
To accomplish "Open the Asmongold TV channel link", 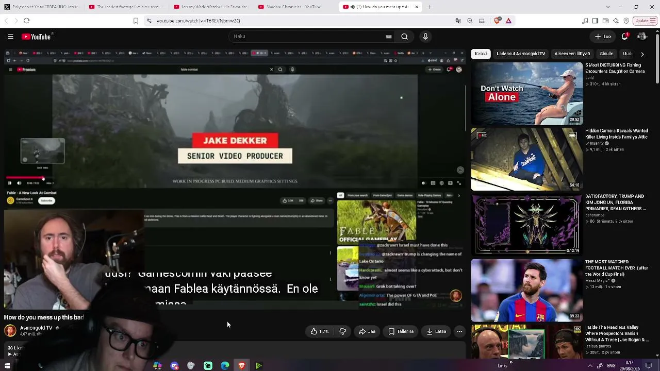I will click(x=36, y=328).
